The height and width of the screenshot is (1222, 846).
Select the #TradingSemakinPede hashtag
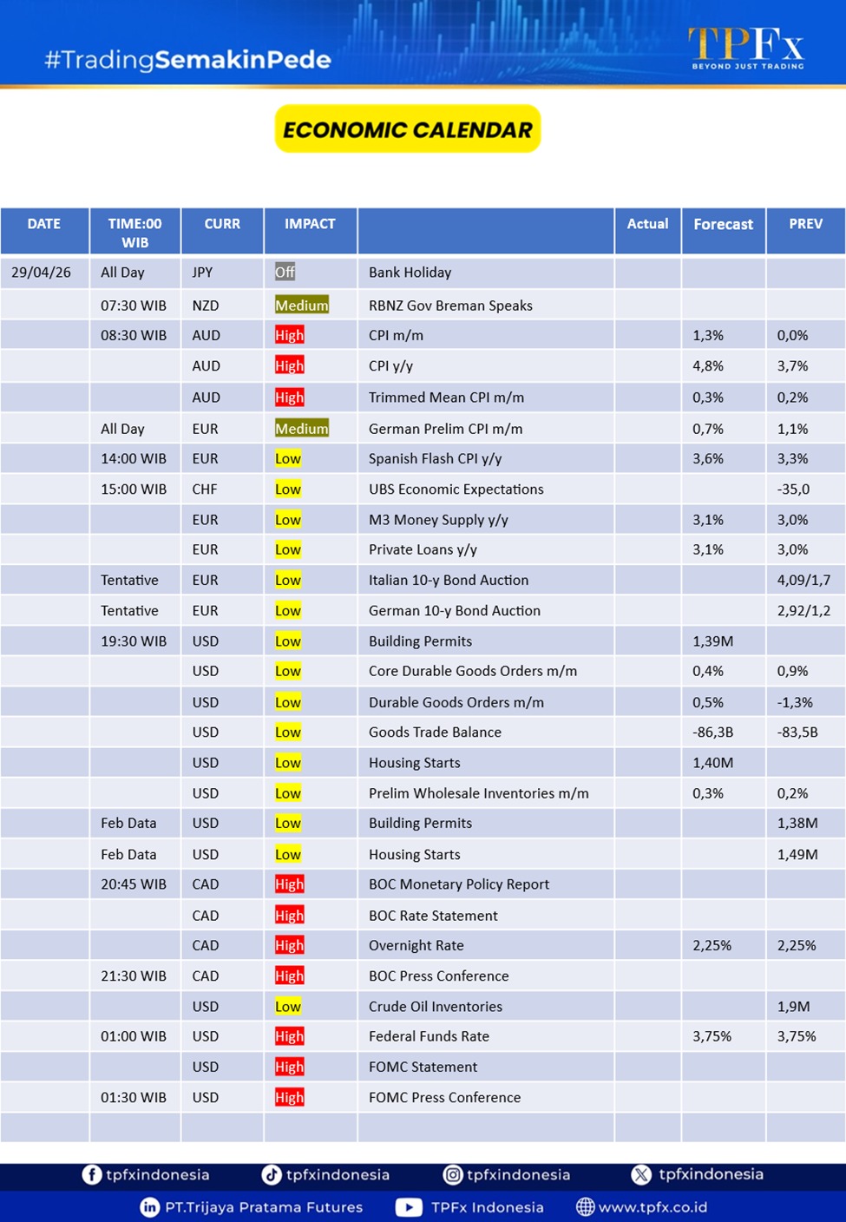coord(187,60)
